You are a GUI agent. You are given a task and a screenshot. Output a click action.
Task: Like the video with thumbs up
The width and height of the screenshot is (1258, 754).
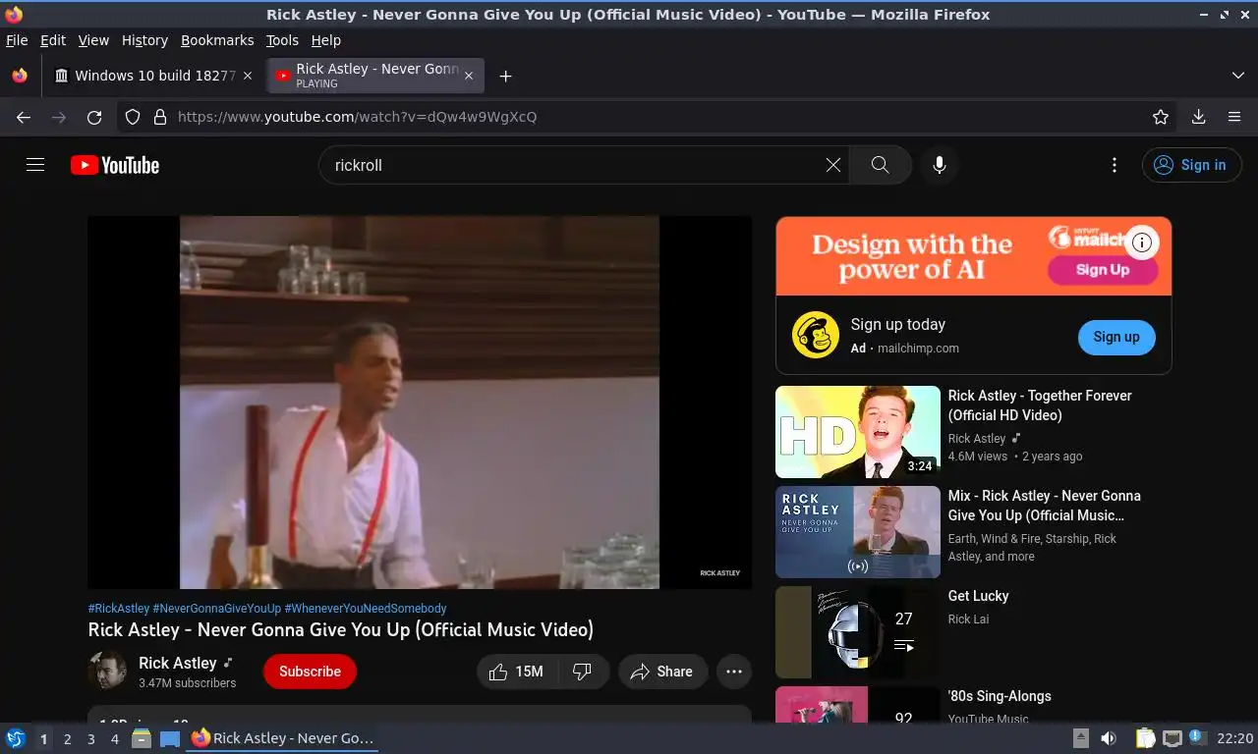point(518,672)
